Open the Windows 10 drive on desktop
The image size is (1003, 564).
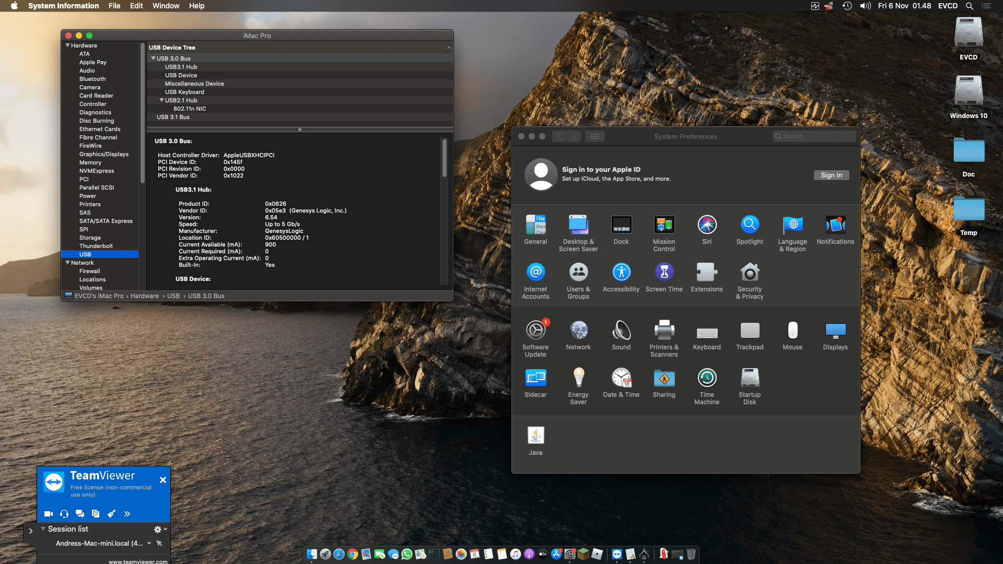[x=969, y=98]
